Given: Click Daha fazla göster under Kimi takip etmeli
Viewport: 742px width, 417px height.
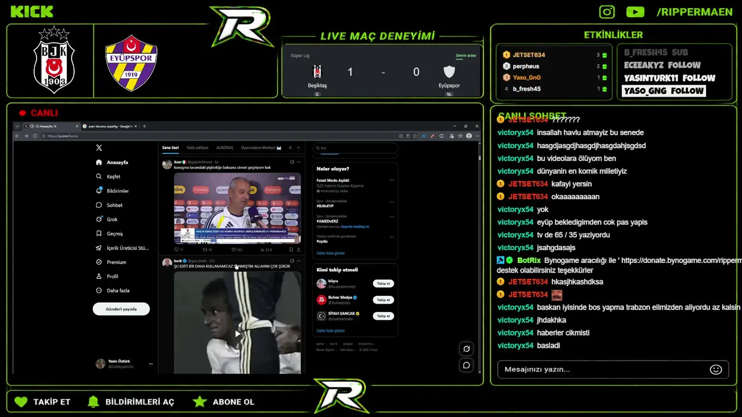Looking at the screenshot, I should (x=330, y=331).
